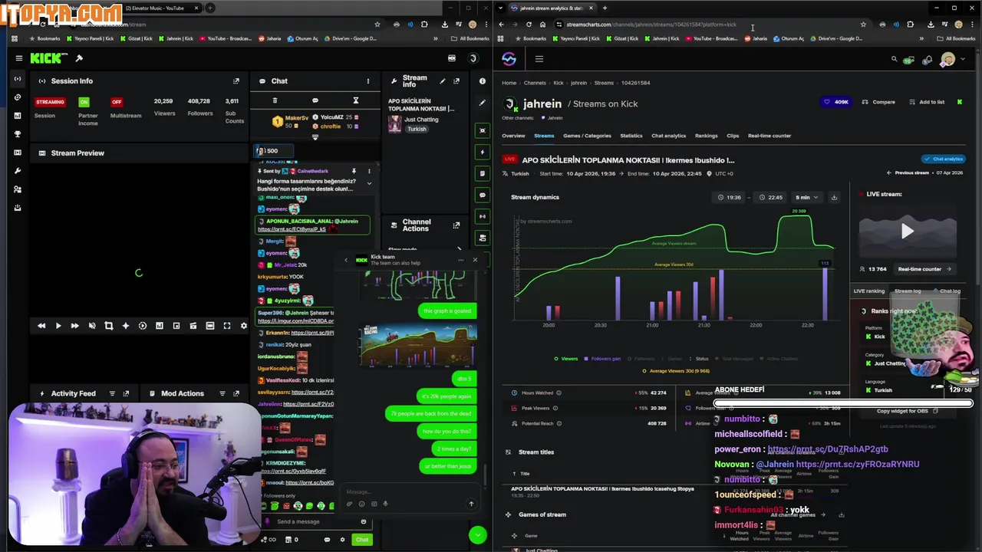Open Kick dashboard hamburger menu
This screenshot has width=982, height=552.
19,58
